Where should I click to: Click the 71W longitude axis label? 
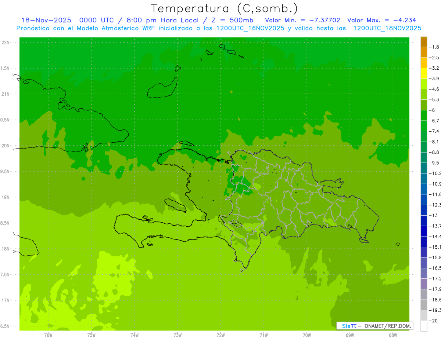(x=263, y=335)
